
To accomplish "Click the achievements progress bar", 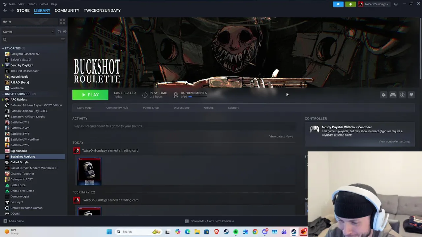I will (x=197, y=97).
